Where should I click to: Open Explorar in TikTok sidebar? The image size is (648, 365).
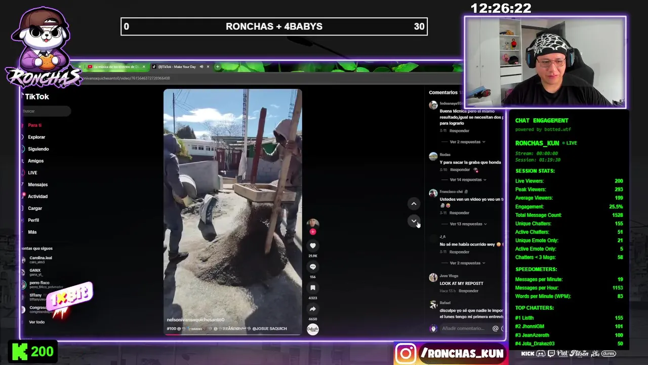click(36, 137)
